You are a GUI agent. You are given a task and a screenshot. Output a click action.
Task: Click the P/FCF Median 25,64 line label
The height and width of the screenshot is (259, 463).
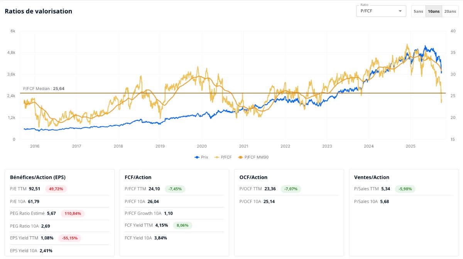(x=44, y=89)
